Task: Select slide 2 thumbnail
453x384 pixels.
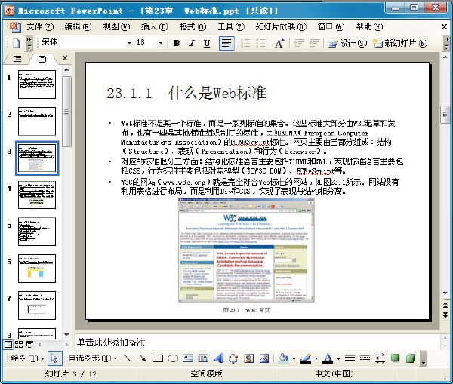Action: (x=37, y=121)
